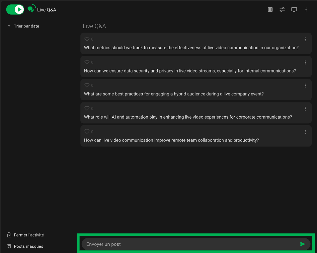Click the presentation screen icon

coord(294,10)
